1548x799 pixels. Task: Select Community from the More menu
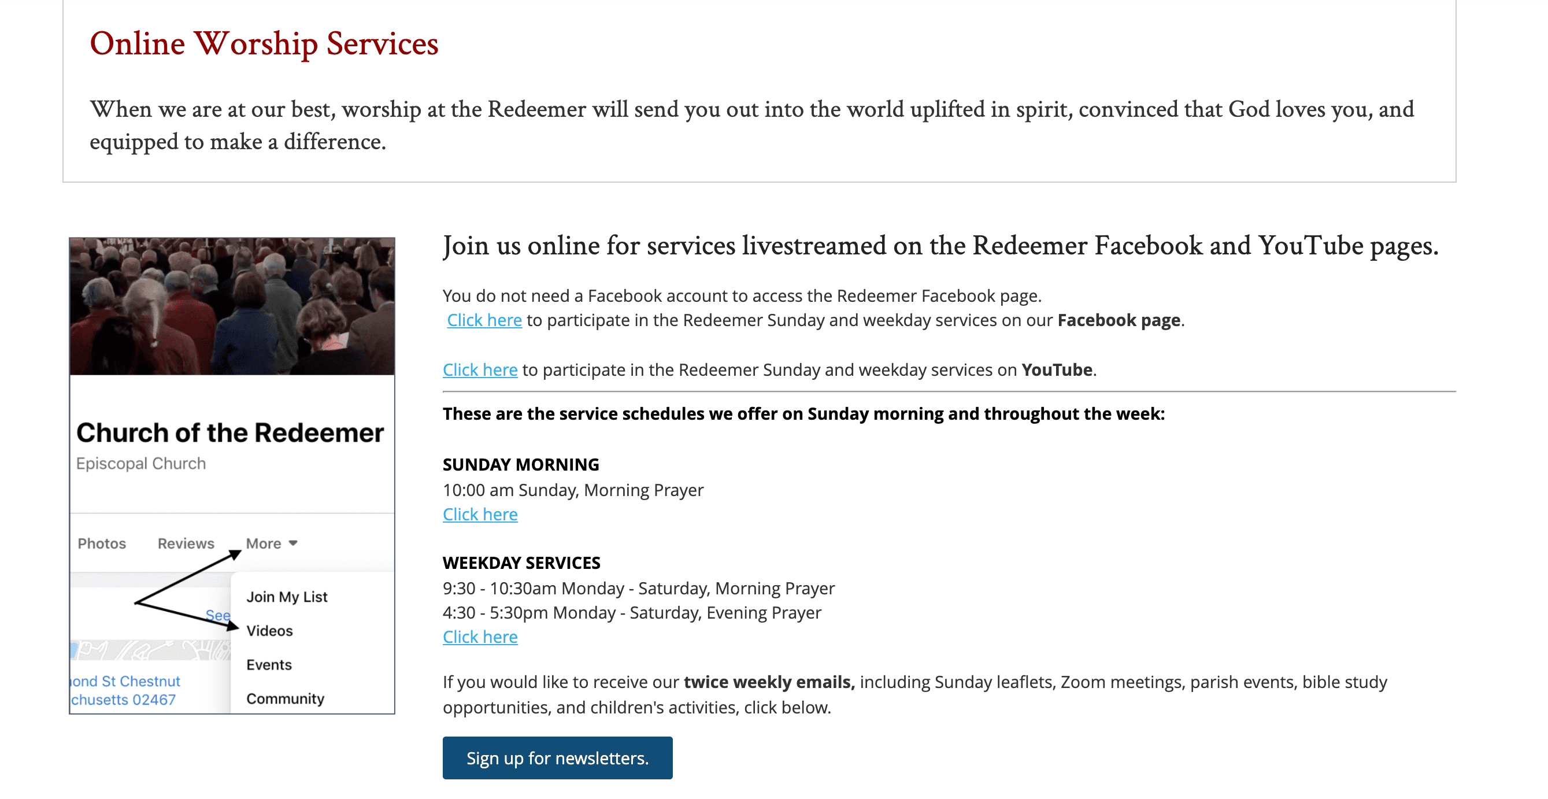coord(284,698)
